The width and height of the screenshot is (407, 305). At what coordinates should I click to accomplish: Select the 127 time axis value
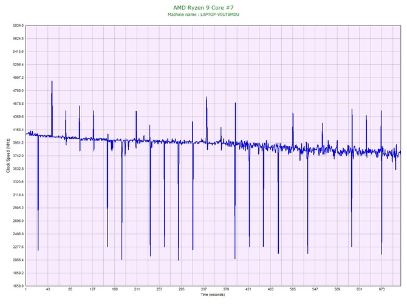tap(92, 289)
